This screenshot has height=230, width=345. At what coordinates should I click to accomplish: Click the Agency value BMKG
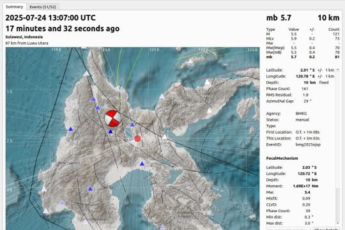click(x=301, y=114)
